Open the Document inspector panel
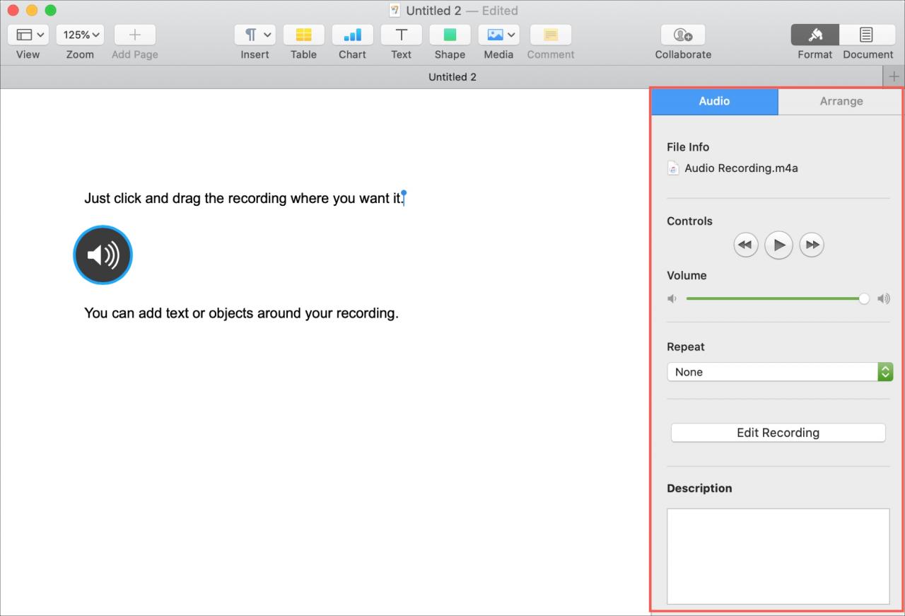Screen dimensions: 905x616 click(x=865, y=35)
